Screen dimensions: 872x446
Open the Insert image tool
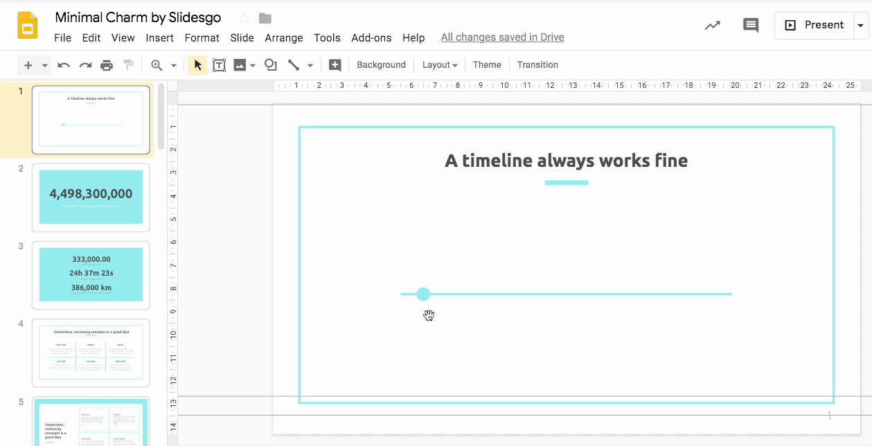click(241, 64)
